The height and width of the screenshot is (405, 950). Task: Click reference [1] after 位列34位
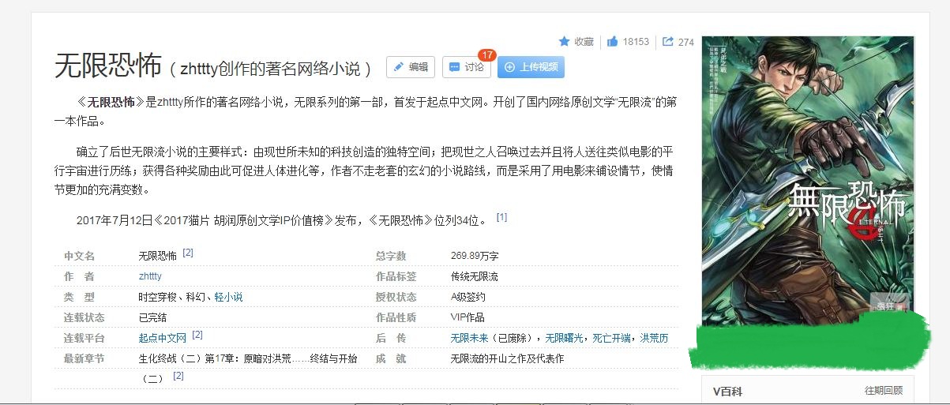point(501,217)
